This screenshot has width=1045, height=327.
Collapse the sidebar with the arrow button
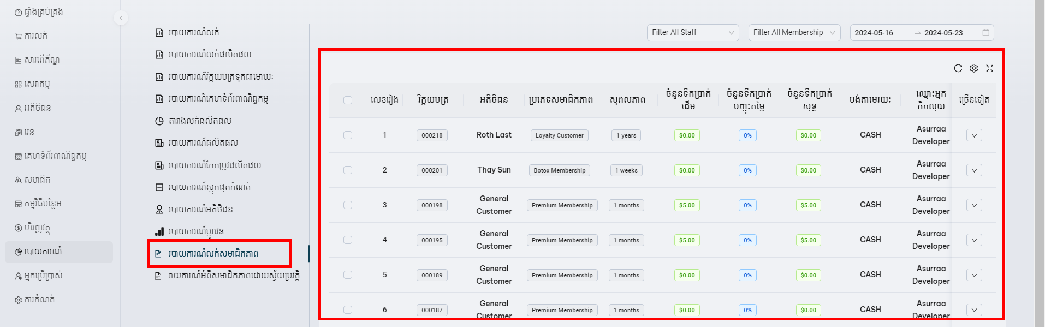pos(121,18)
